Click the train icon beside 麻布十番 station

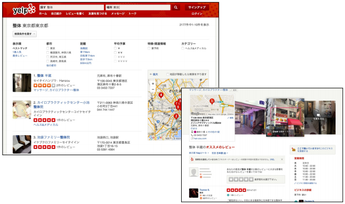point(192,132)
